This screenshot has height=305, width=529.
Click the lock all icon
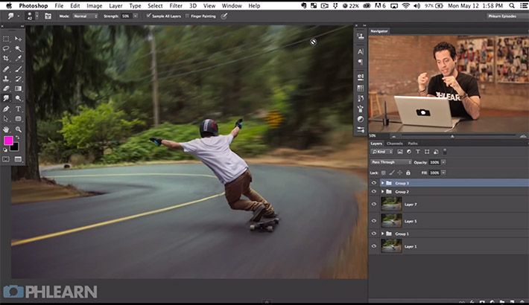(408, 173)
